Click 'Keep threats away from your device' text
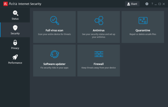Viewport: 168px width, 107px height. pos(99,68)
